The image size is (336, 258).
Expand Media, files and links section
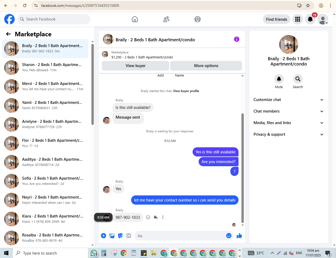288,123
